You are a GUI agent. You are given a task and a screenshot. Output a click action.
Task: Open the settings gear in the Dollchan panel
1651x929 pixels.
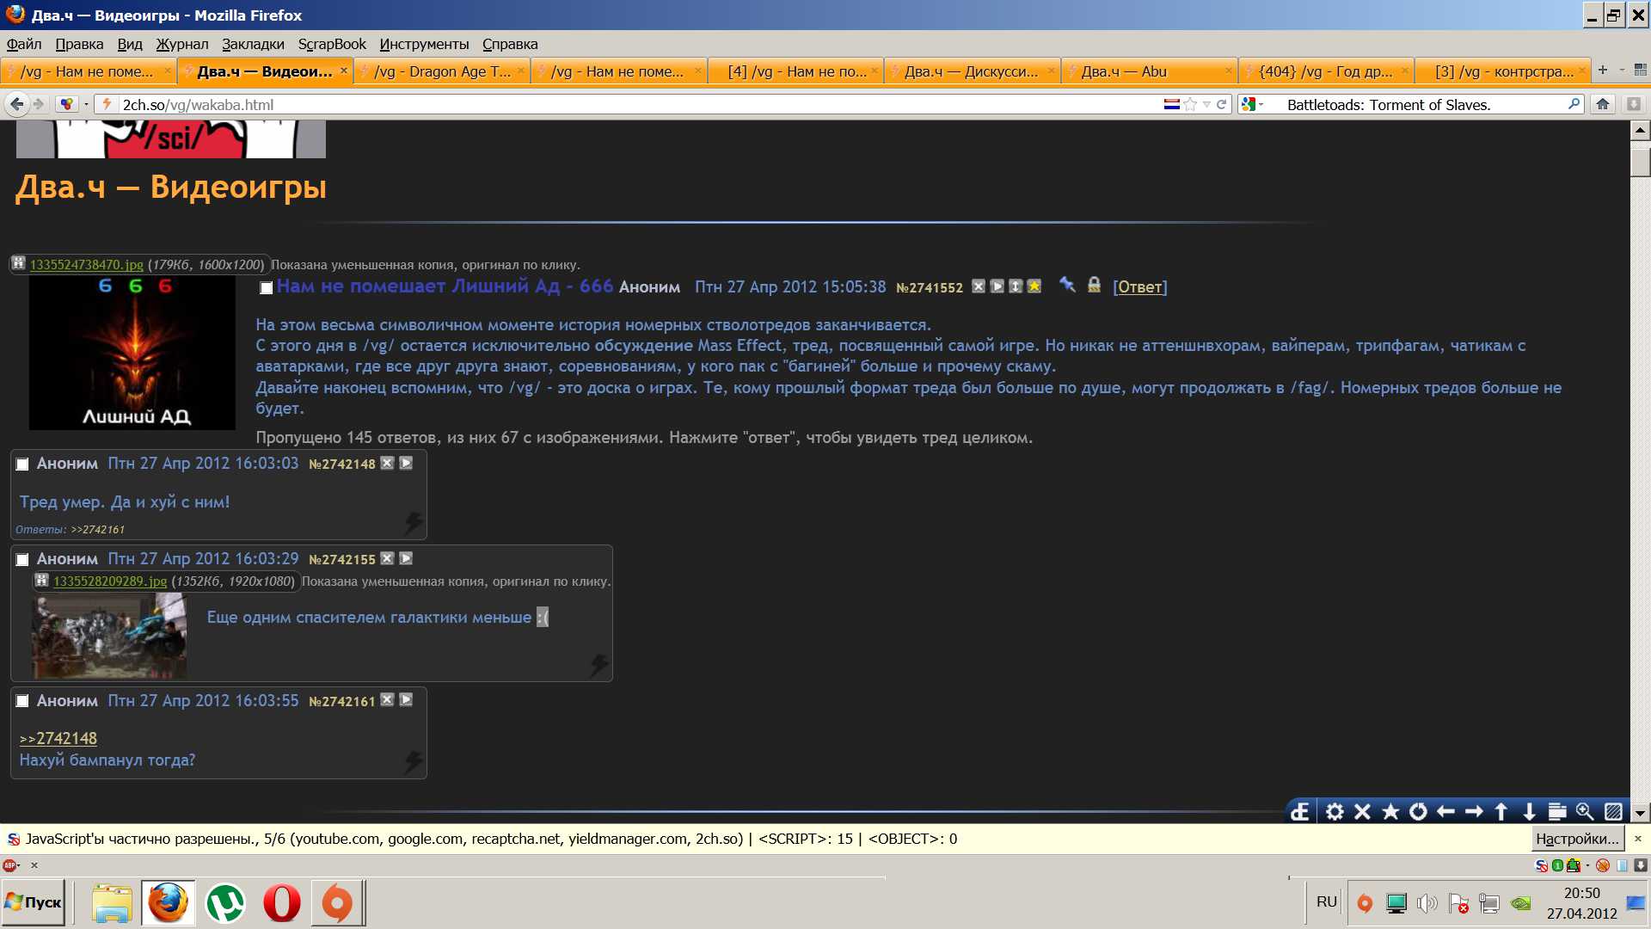1334,811
